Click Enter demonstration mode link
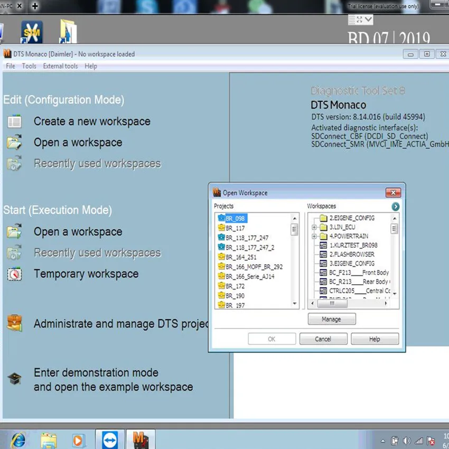The width and height of the screenshot is (449, 449). [x=114, y=380]
